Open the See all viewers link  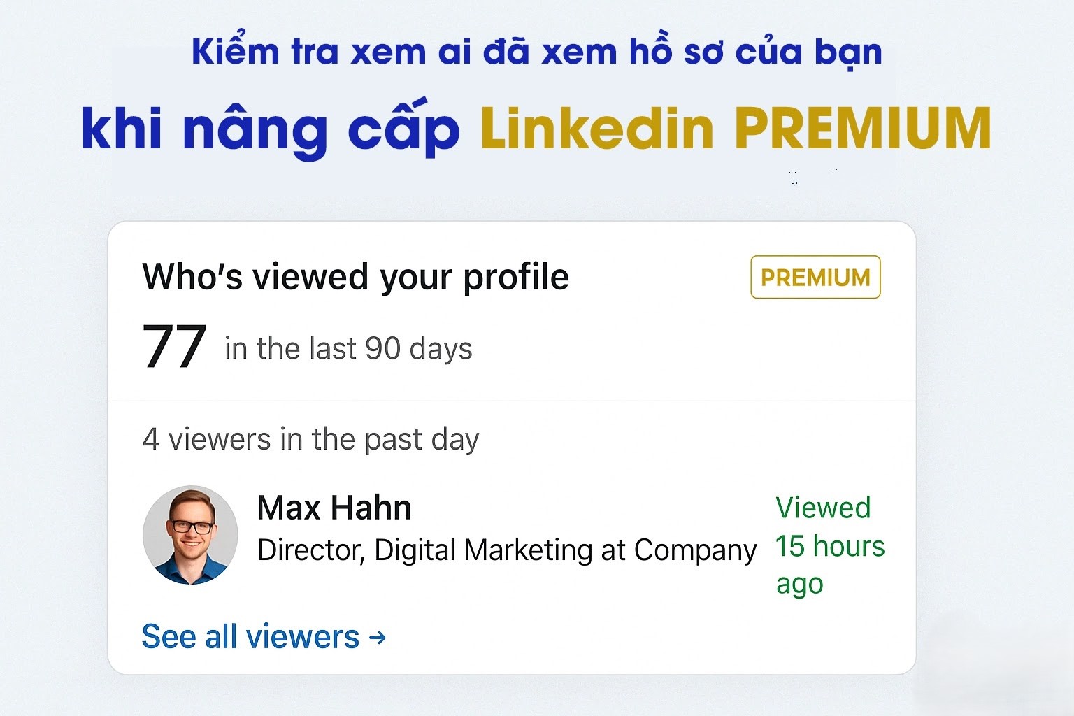(250, 637)
